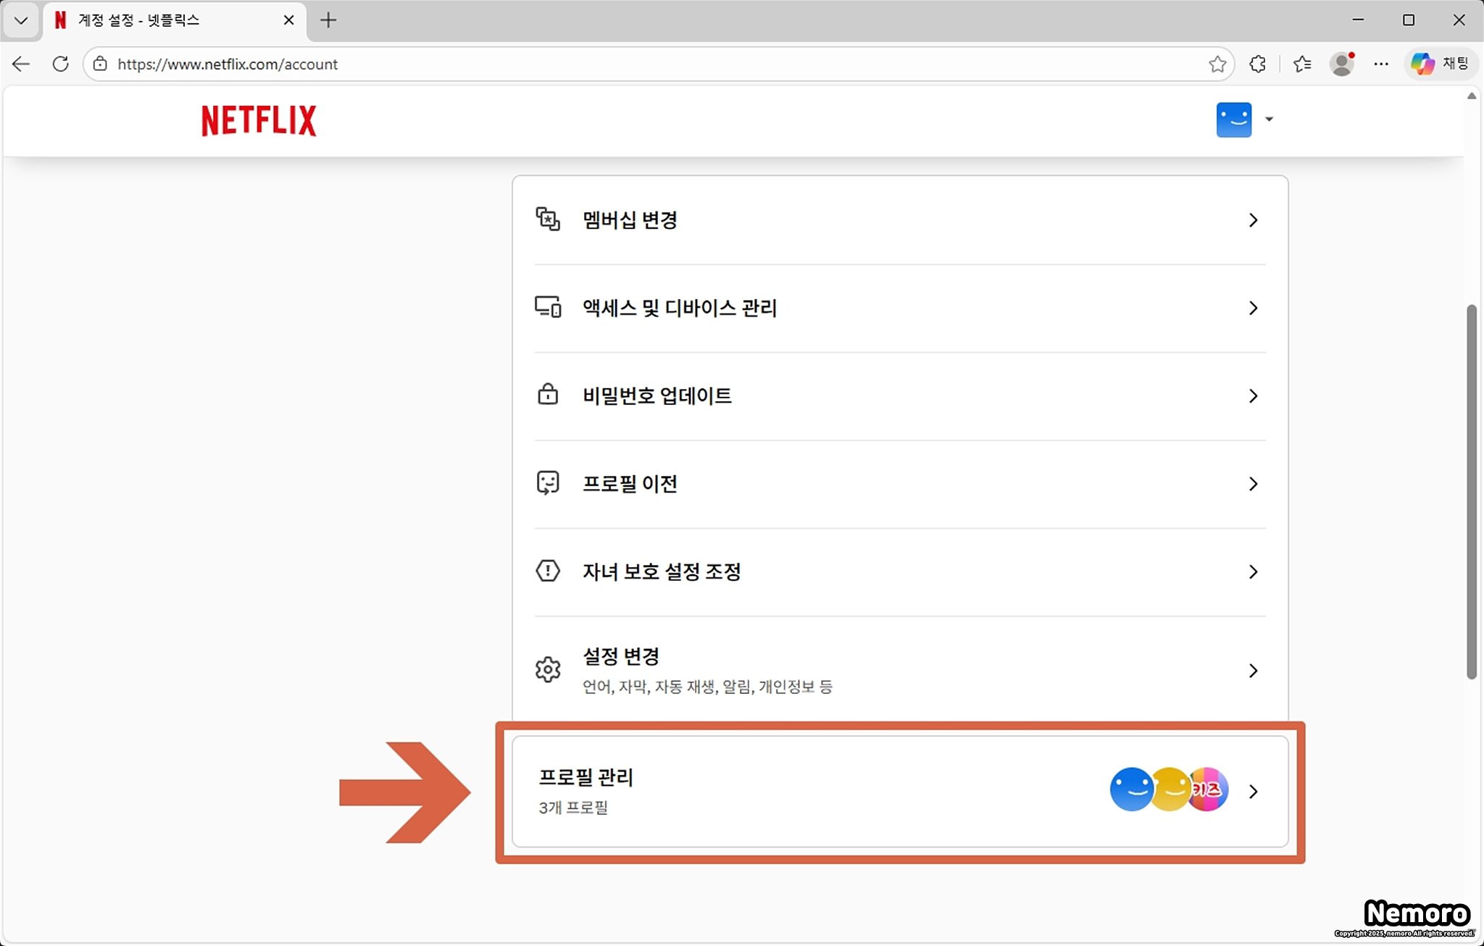Viewport: 1484px width, 946px height.
Task: Expand the profile avatar dropdown arrow
Action: (x=1269, y=120)
